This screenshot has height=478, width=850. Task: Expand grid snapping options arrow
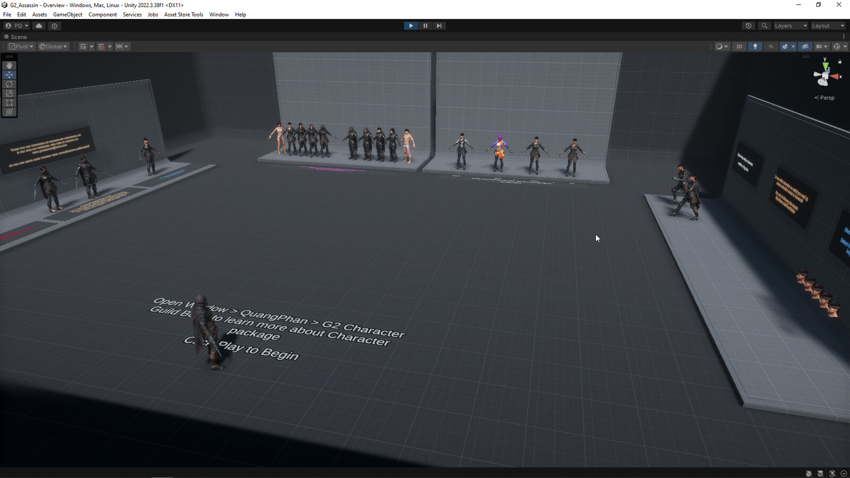(110, 46)
